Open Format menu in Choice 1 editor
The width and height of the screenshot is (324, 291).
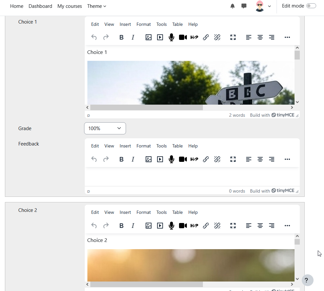[x=144, y=24]
